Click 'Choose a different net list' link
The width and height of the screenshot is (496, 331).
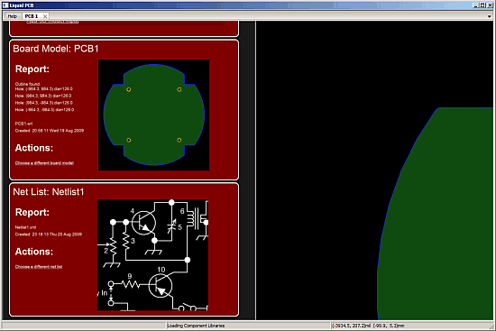click(x=39, y=267)
